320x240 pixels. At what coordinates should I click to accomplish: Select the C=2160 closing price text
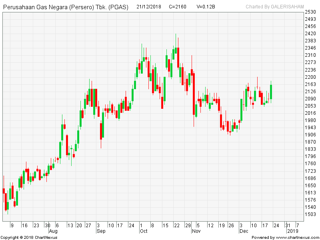(178, 7)
